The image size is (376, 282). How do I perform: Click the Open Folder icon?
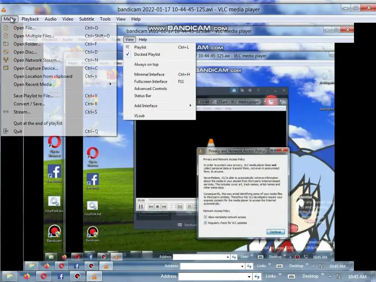(x=6, y=44)
